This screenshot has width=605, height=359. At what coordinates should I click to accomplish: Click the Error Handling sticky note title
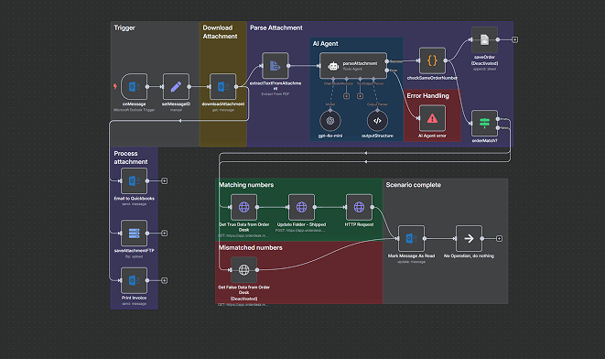(428, 96)
